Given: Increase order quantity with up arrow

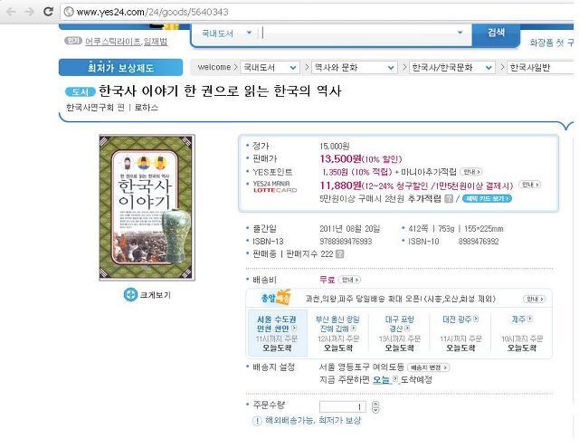Looking at the screenshot, I should [375, 404].
